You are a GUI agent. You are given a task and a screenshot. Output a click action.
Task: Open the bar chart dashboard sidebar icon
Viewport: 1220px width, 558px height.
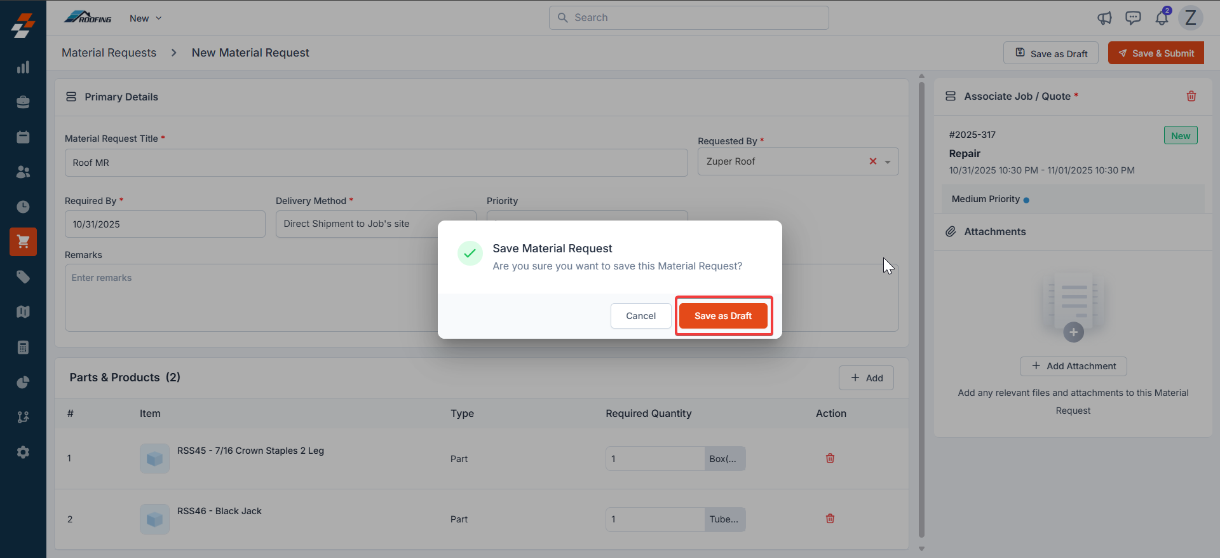(23, 67)
